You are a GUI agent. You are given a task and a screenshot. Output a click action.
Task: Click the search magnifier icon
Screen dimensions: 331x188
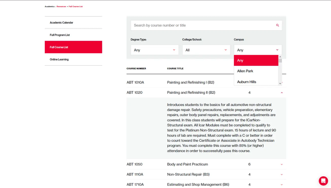[x=277, y=25]
